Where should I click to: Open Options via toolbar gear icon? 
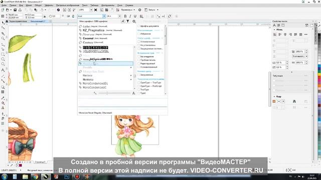pos(140,10)
